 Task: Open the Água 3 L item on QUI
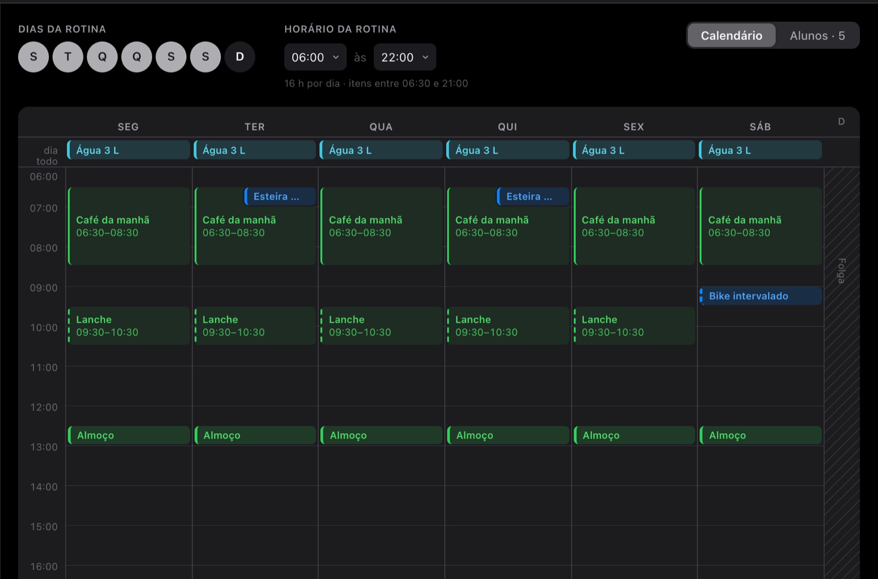(x=507, y=150)
